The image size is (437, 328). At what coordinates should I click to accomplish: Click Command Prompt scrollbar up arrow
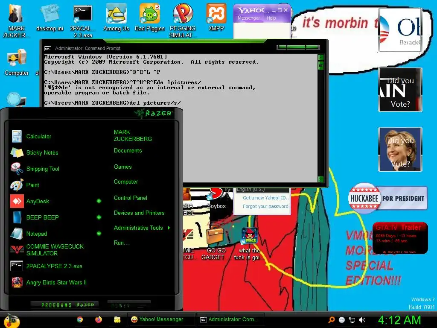(321, 58)
